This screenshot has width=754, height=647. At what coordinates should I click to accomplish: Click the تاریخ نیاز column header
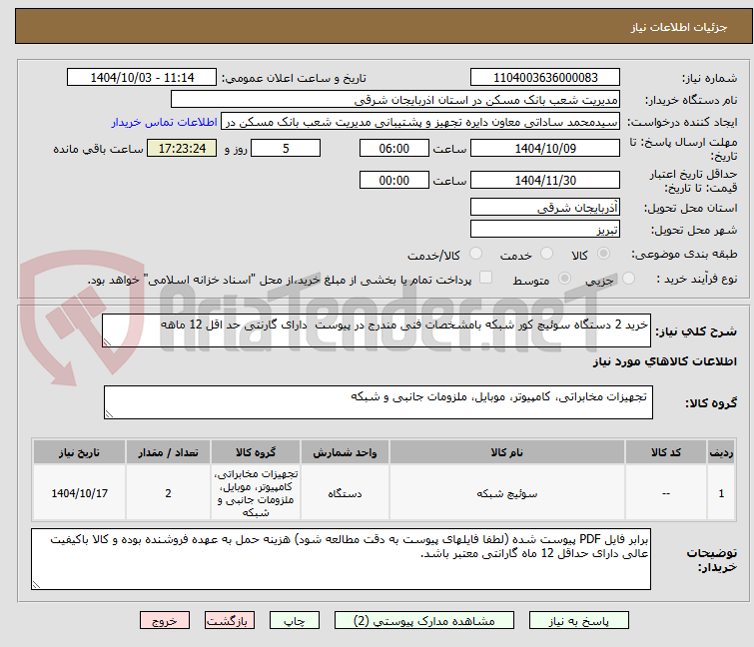(x=79, y=452)
